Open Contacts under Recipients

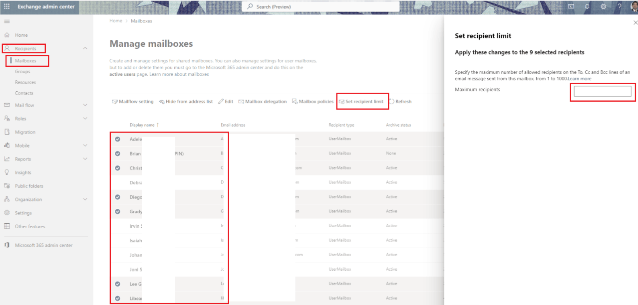[24, 93]
